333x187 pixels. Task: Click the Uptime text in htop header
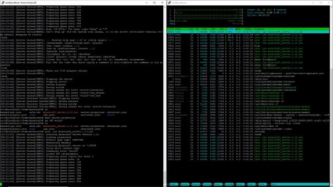258,15
